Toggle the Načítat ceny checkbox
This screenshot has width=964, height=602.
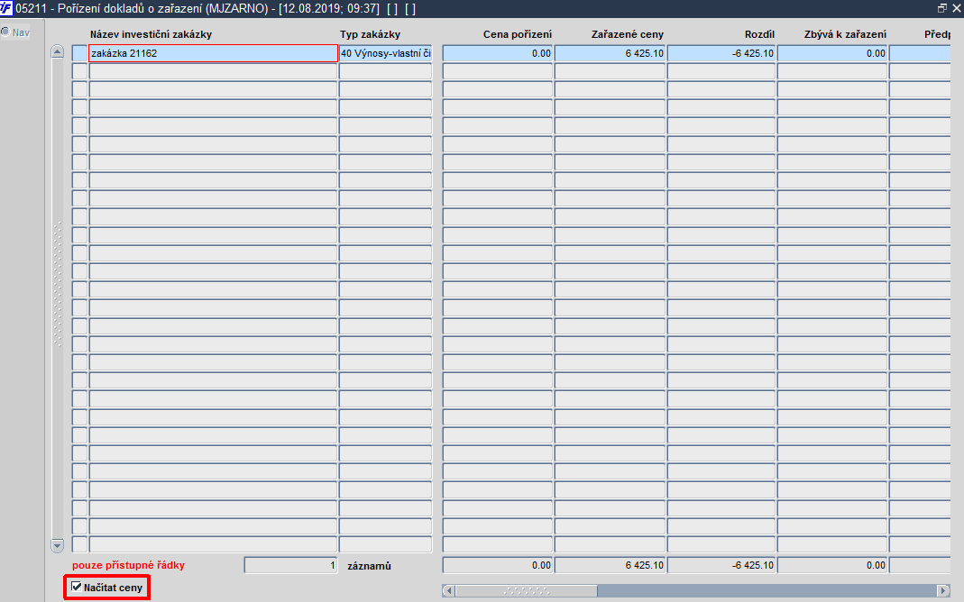(x=77, y=588)
